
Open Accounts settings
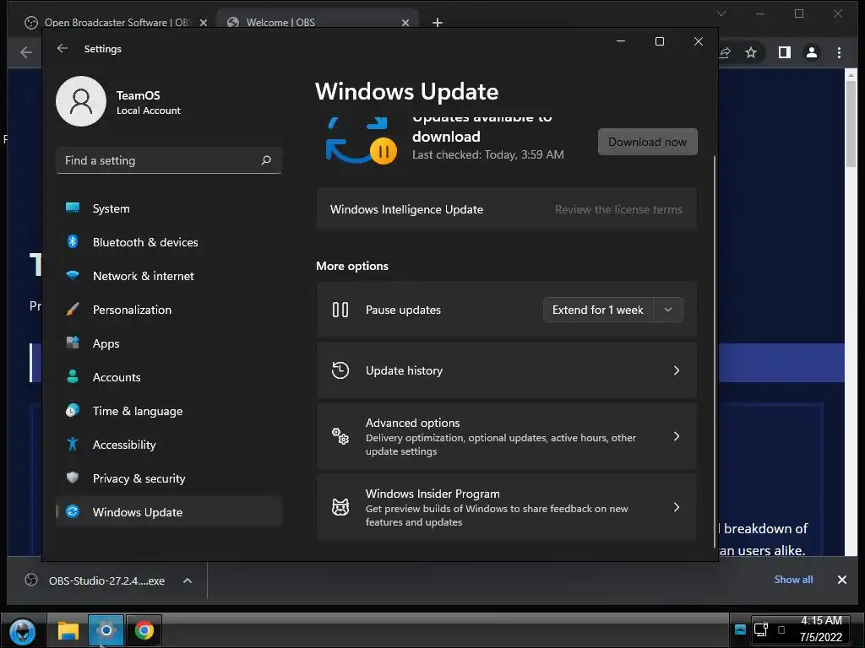click(169, 377)
